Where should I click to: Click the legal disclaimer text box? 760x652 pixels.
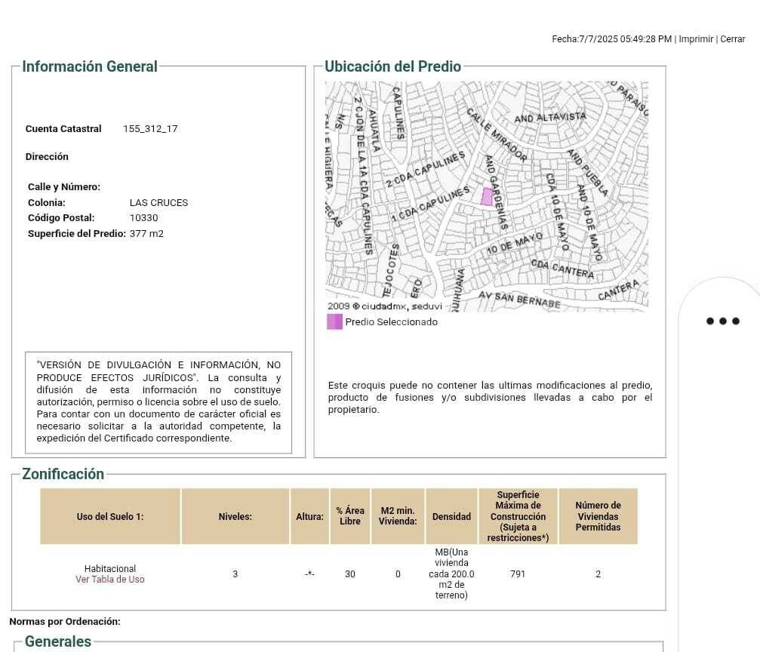click(x=158, y=401)
